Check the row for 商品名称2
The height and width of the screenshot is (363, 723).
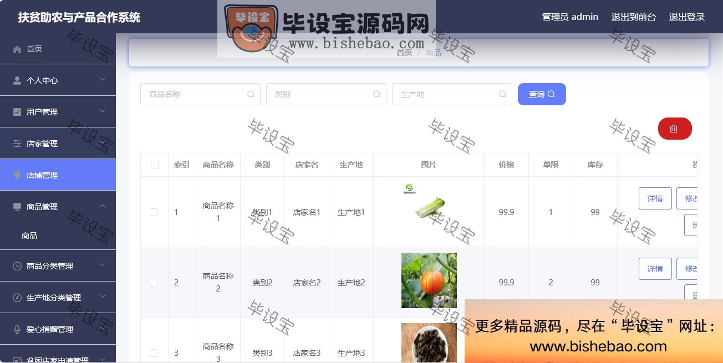[154, 283]
